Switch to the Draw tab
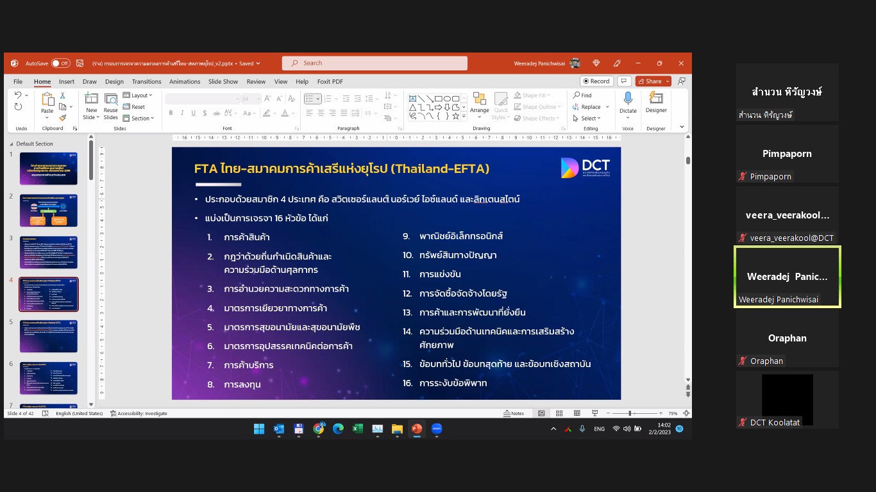876x492 pixels. (x=90, y=81)
